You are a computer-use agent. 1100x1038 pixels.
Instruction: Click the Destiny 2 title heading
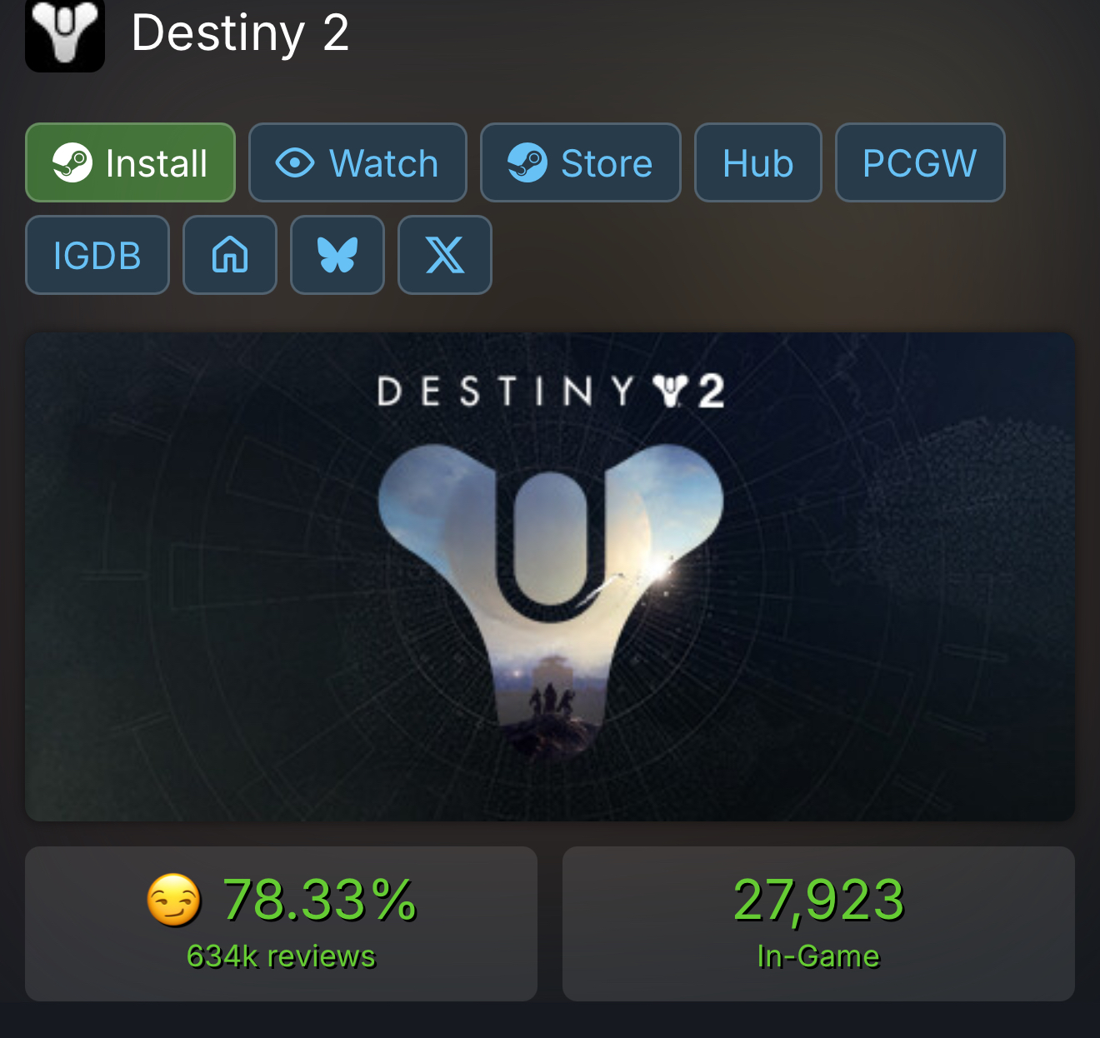click(240, 33)
